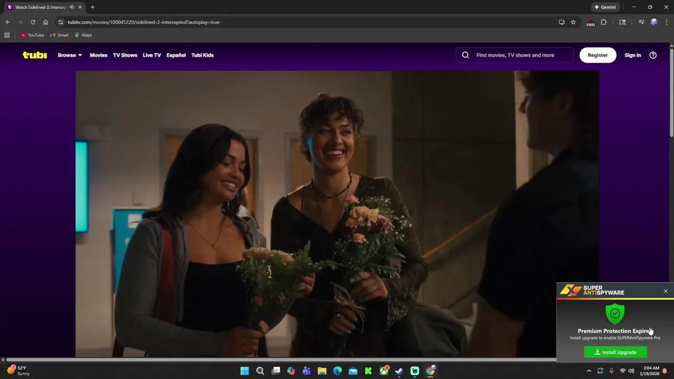Open the notifications bell icon
The width and height of the screenshot is (674, 379).
[x=665, y=371]
